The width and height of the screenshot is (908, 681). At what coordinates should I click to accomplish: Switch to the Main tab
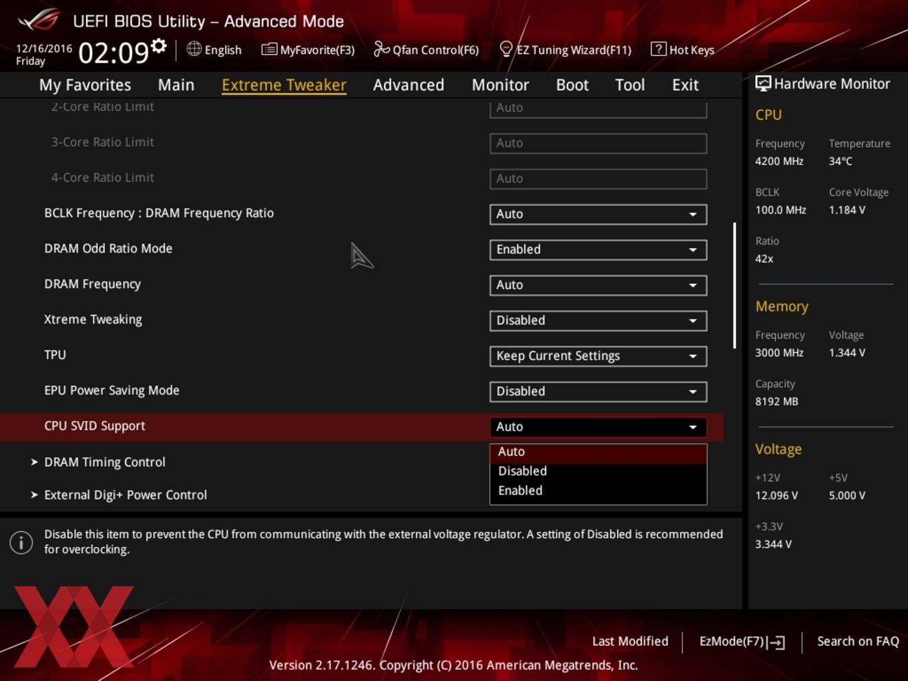pyautogui.click(x=176, y=85)
